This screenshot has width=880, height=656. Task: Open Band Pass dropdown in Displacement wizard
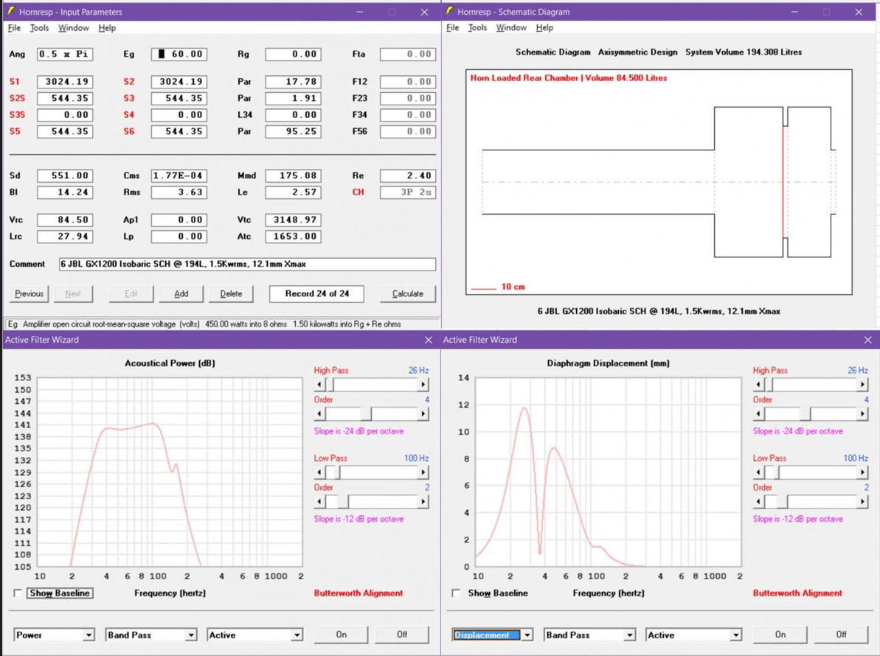tap(630, 635)
